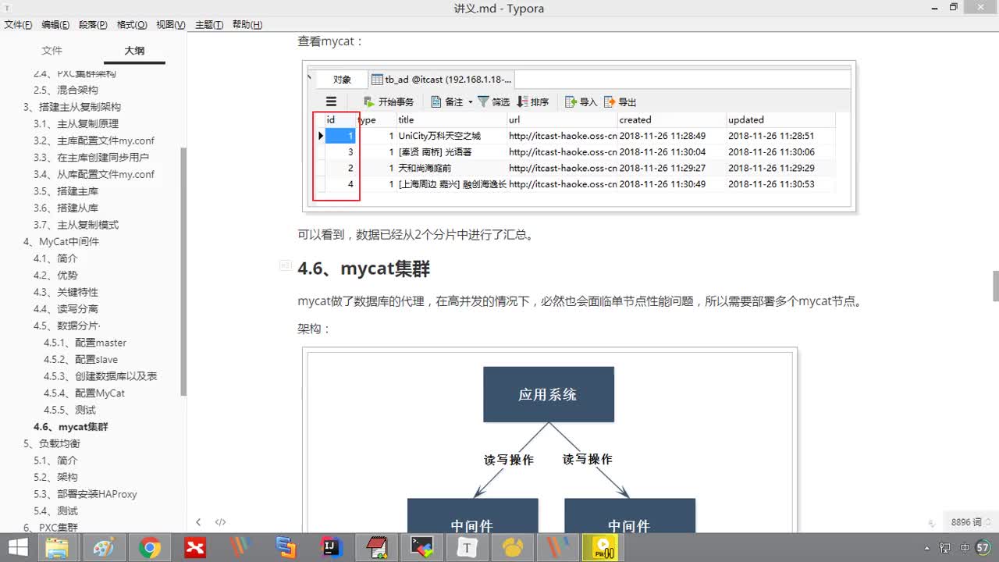999x562 pixels.
Task: Open the 格式(O) menu
Action: [132, 25]
